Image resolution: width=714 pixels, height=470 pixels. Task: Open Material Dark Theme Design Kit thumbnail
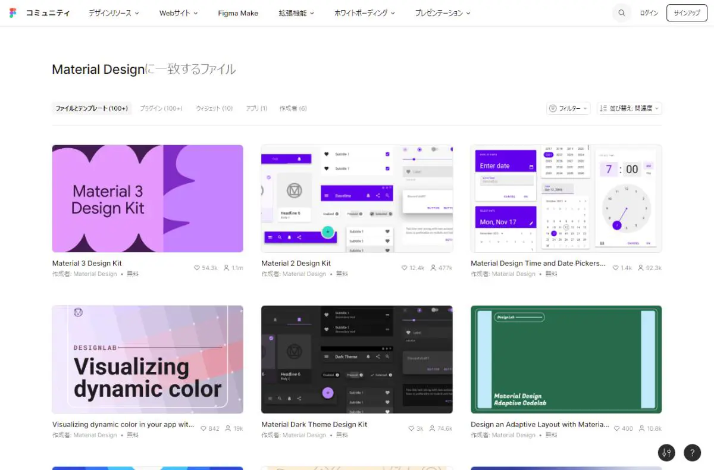pyautogui.click(x=357, y=359)
